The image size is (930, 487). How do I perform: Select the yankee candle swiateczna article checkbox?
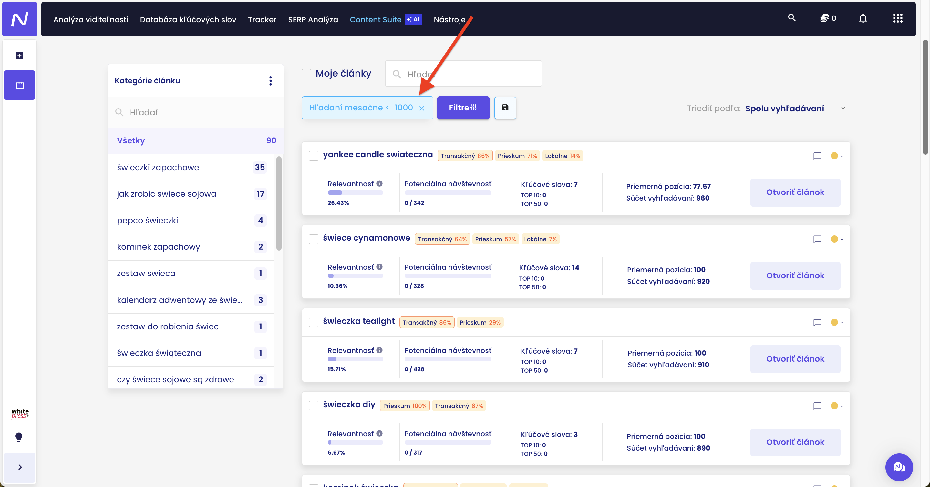coord(313,156)
